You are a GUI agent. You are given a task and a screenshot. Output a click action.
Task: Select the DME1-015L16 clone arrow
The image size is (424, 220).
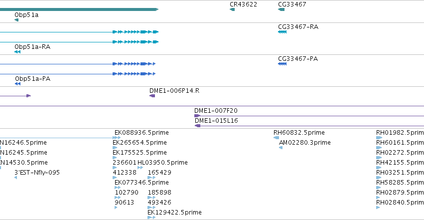click(198, 126)
